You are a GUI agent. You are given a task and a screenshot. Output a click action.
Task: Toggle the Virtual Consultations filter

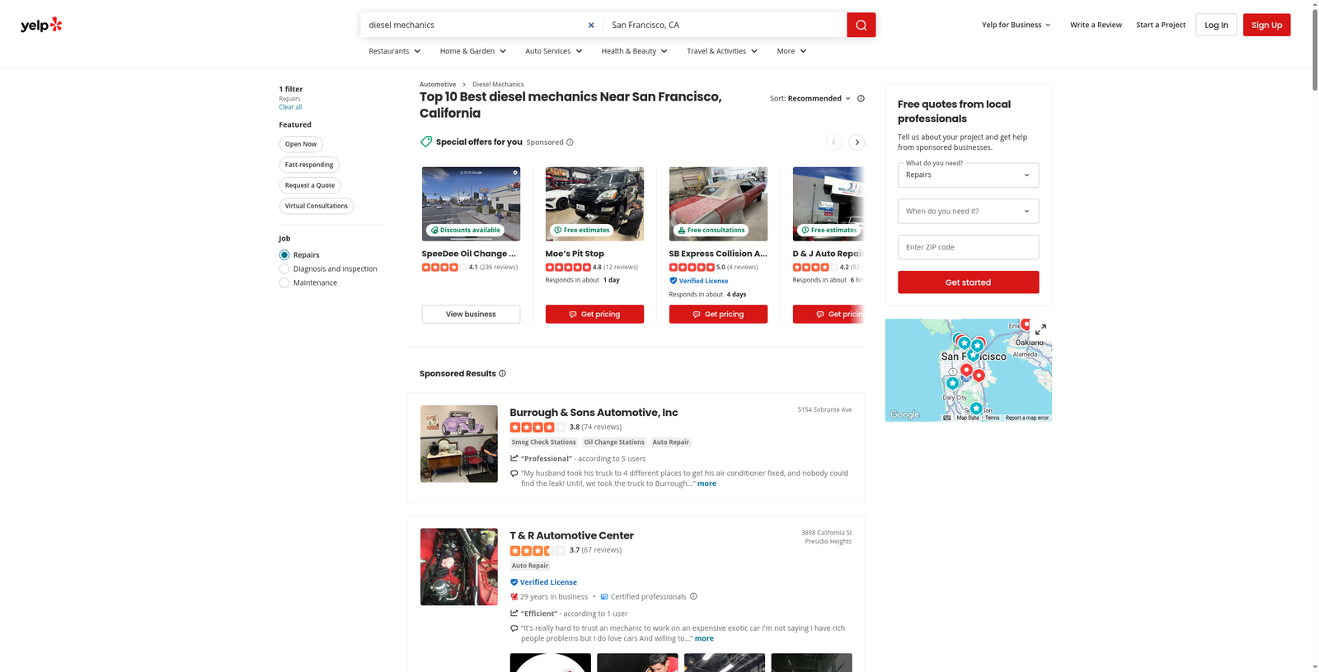click(317, 206)
